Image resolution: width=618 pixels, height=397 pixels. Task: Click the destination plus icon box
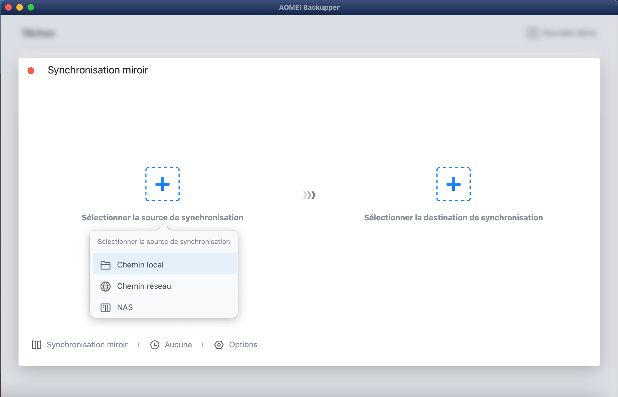[x=453, y=184]
